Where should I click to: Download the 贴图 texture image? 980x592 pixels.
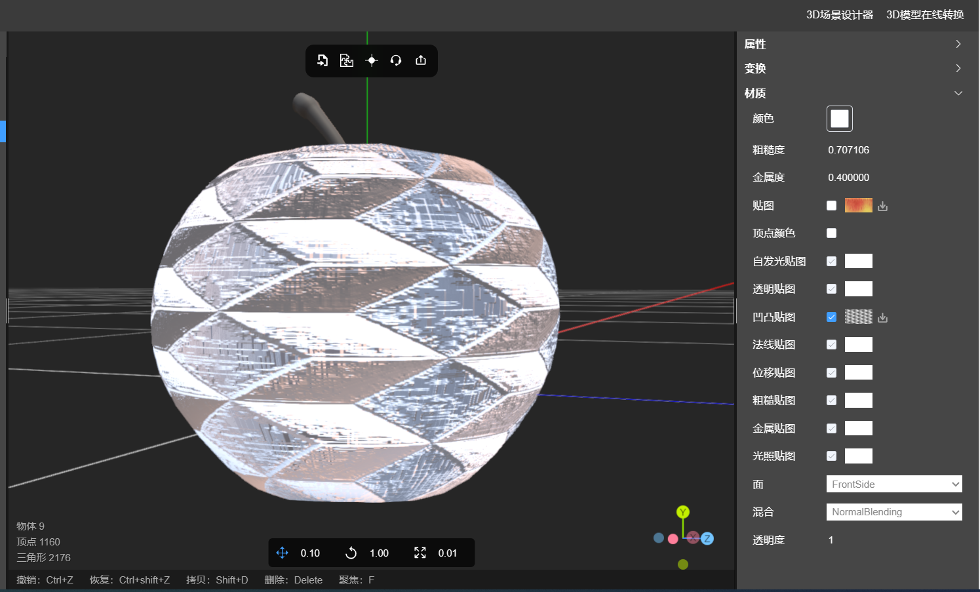coord(883,206)
